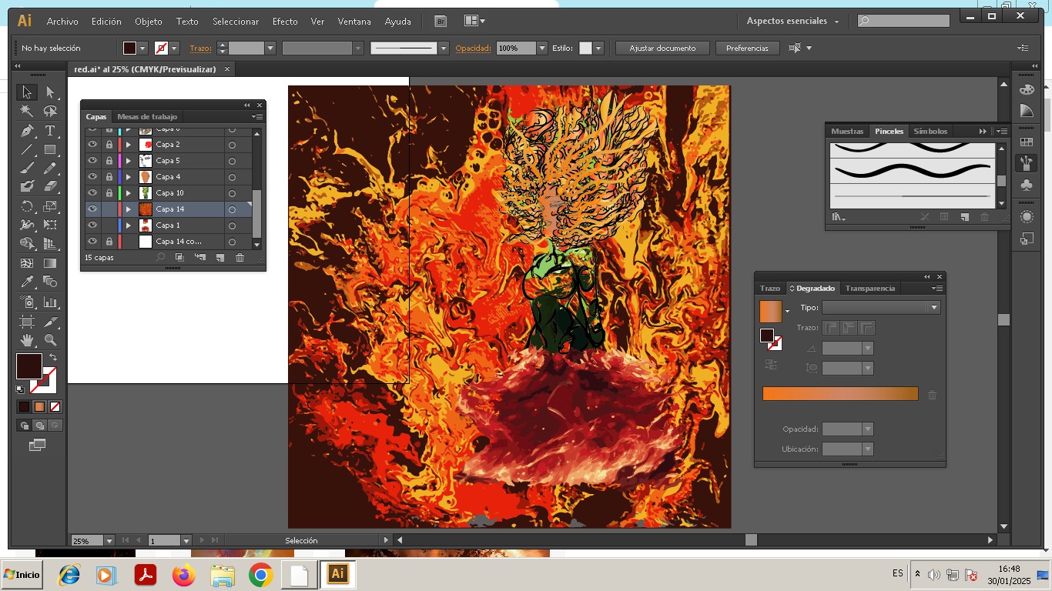Select the Zoom tool
This screenshot has width=1052, height=591.
click(x=50, y=339)
